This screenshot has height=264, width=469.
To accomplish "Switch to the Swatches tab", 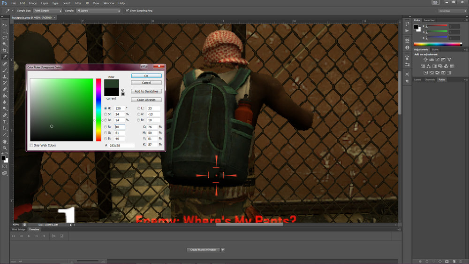I will pos(429,20).
